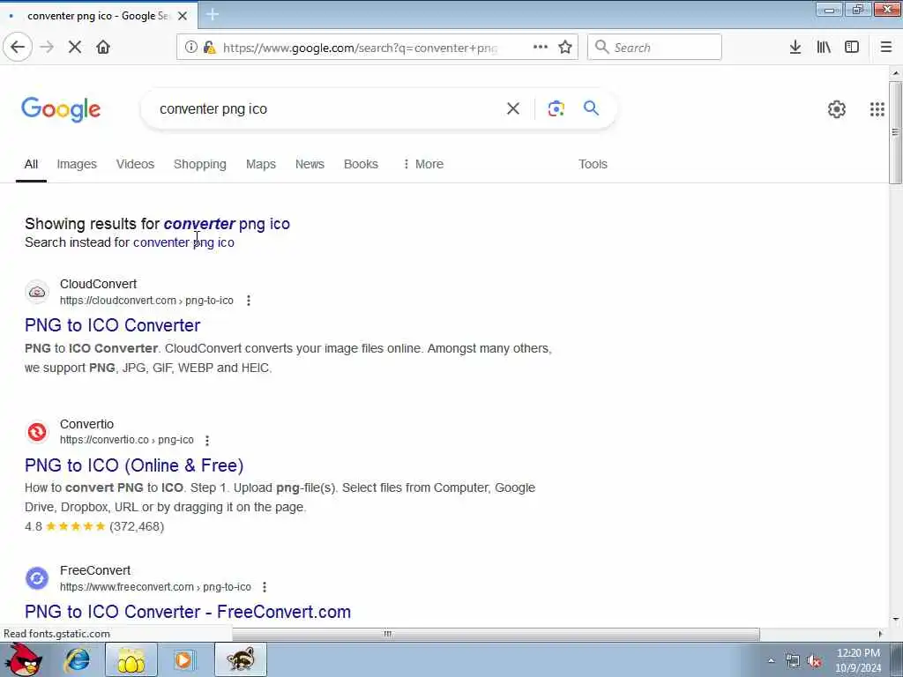The height and width of the screenshot is (677, 903).
Task: Click the CloudConvert favicon
Action: (x=37, y=292)
